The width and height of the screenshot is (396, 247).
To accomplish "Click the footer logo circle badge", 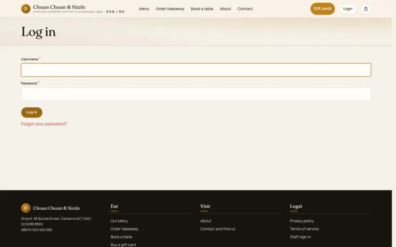I will [26, 208].
